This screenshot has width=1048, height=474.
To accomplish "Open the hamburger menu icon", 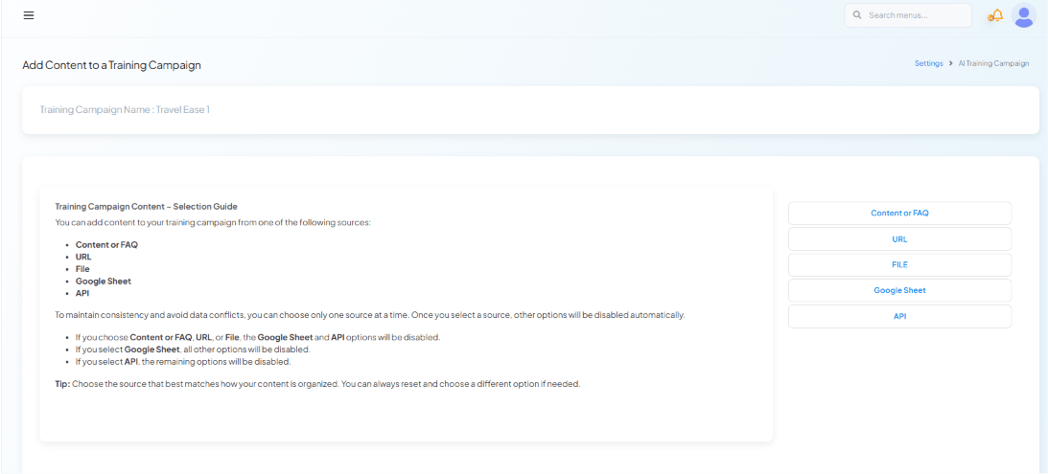I will (29, 15).
